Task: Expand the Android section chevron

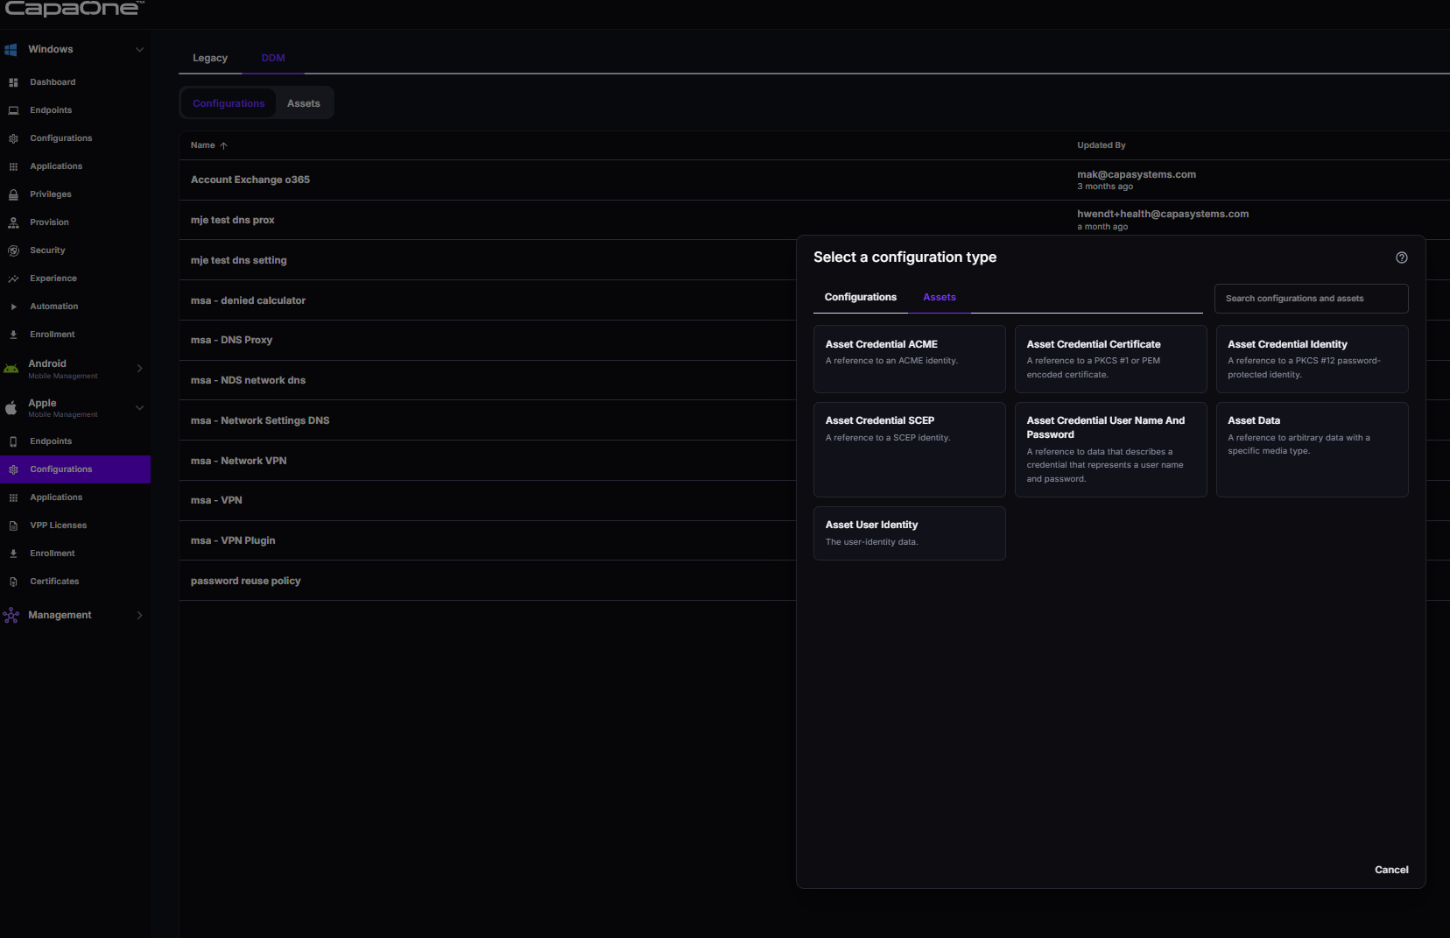Action: point(139,369)
